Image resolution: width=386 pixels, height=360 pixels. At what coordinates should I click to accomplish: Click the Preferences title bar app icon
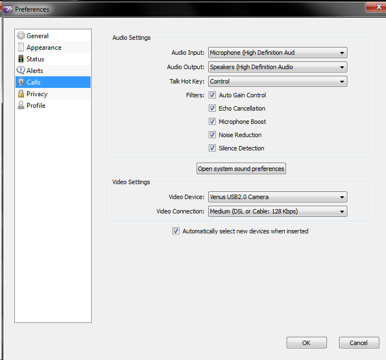pyautogui.click(x=8, y=9)
